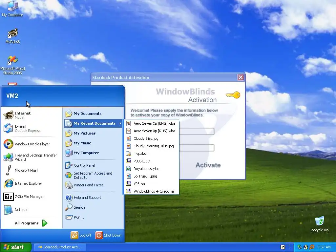Open recent file Cloudy Bliss.jpg
This screenshot has height=252, width=336.
151,138
